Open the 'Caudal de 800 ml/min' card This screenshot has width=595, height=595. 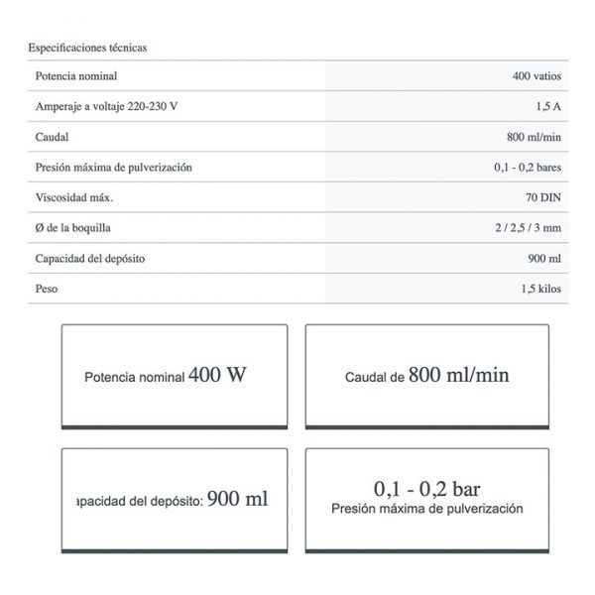pos(426,377)
